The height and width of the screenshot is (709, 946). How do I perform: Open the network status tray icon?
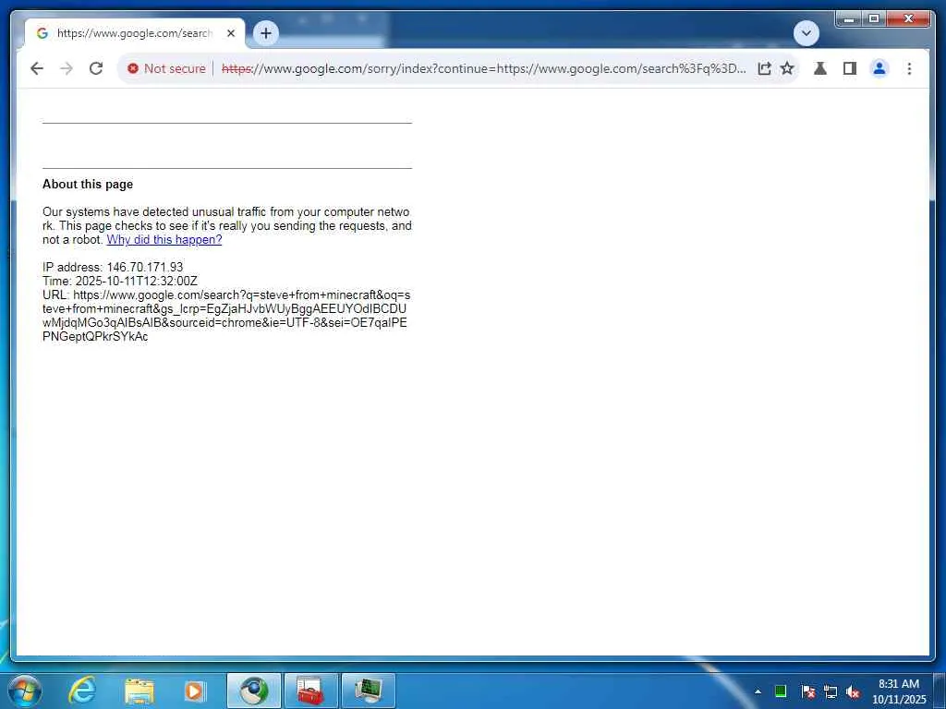(x=831, y=692)
